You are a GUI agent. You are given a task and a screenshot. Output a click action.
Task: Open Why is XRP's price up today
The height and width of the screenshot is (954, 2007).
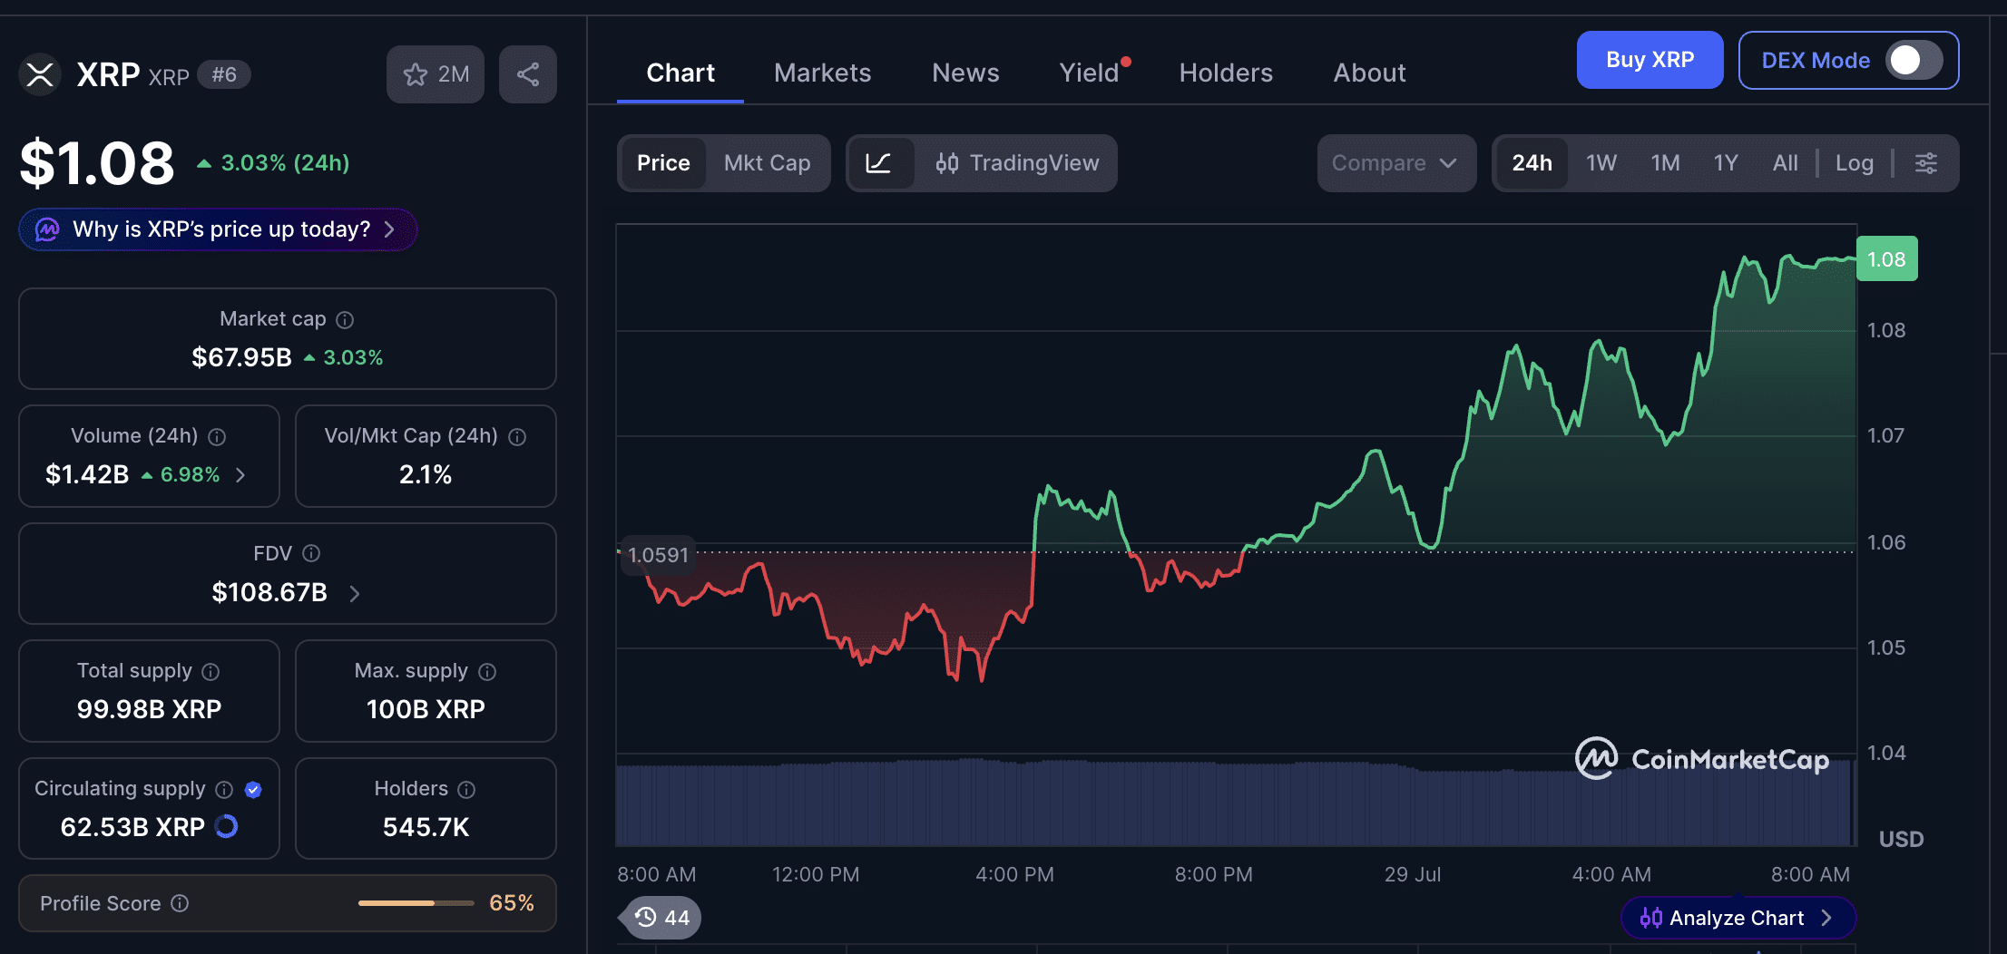pos(218,229)
